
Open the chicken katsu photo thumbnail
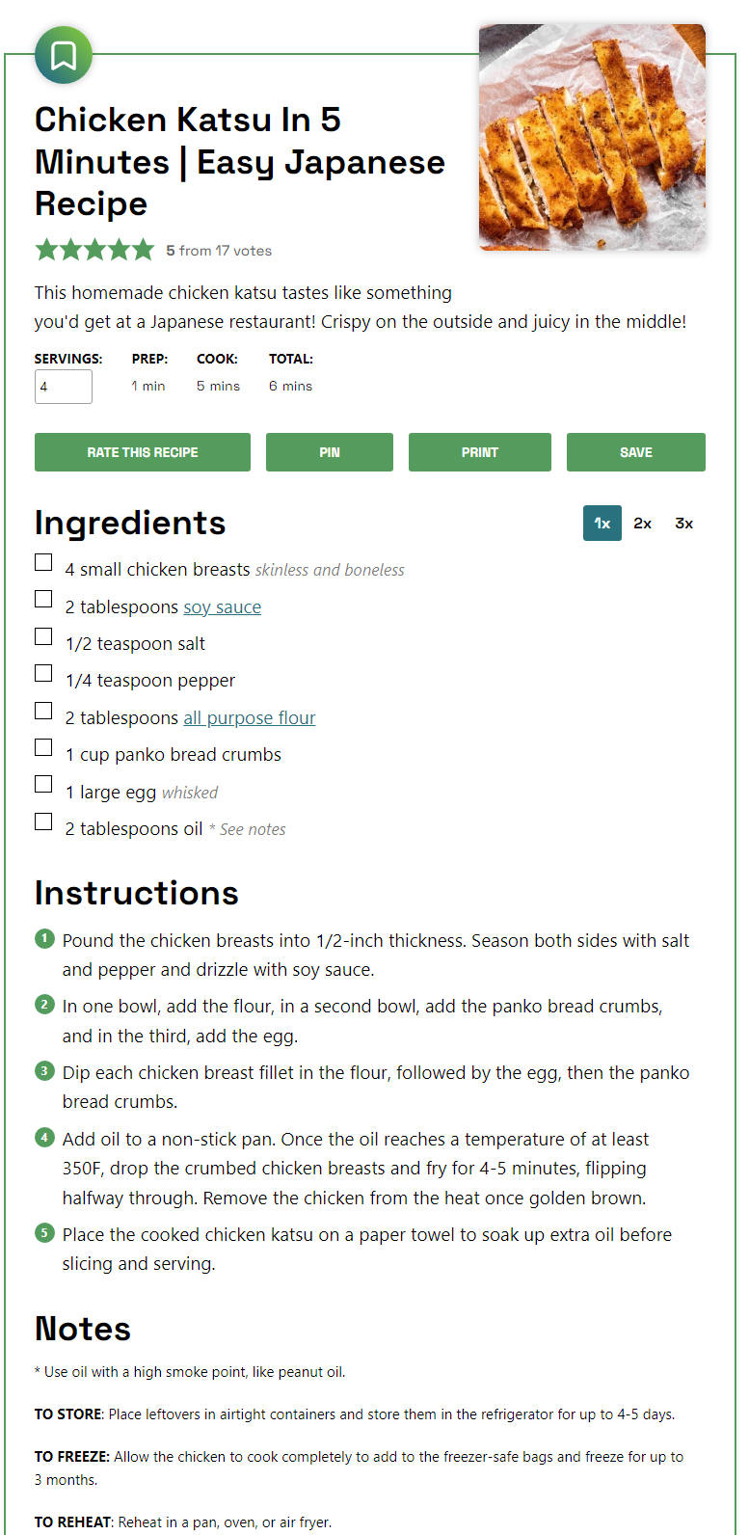[x=592, y=138]
